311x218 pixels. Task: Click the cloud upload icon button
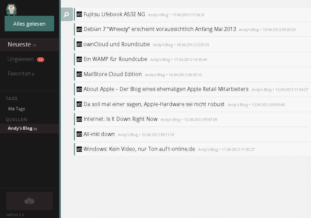[29, 201]
